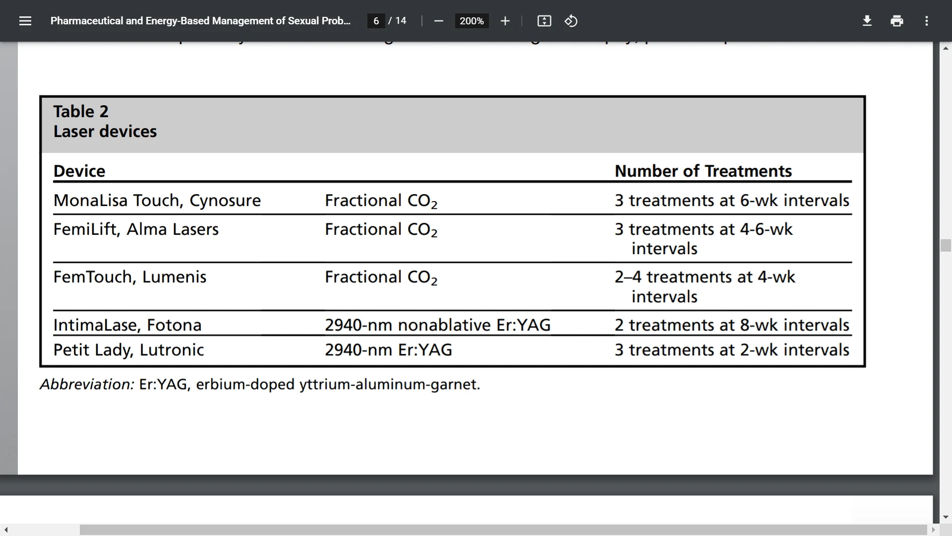The height and width of the screenshot is (536, 952).
Task: Click the 'Device' column header
Action: [x=79, y=171]
